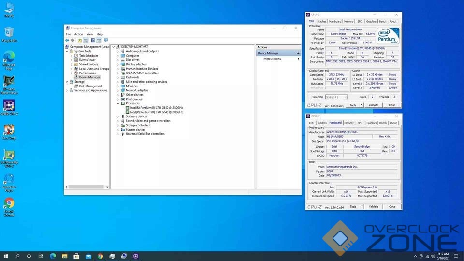
Task: Open the Action menu
Action: pos(78,34)
